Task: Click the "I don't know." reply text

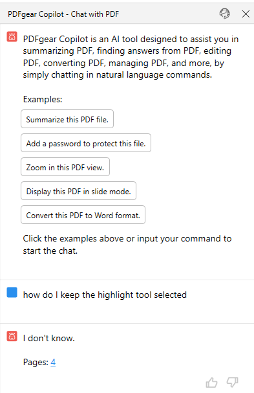Action: (x=49, y=338)
